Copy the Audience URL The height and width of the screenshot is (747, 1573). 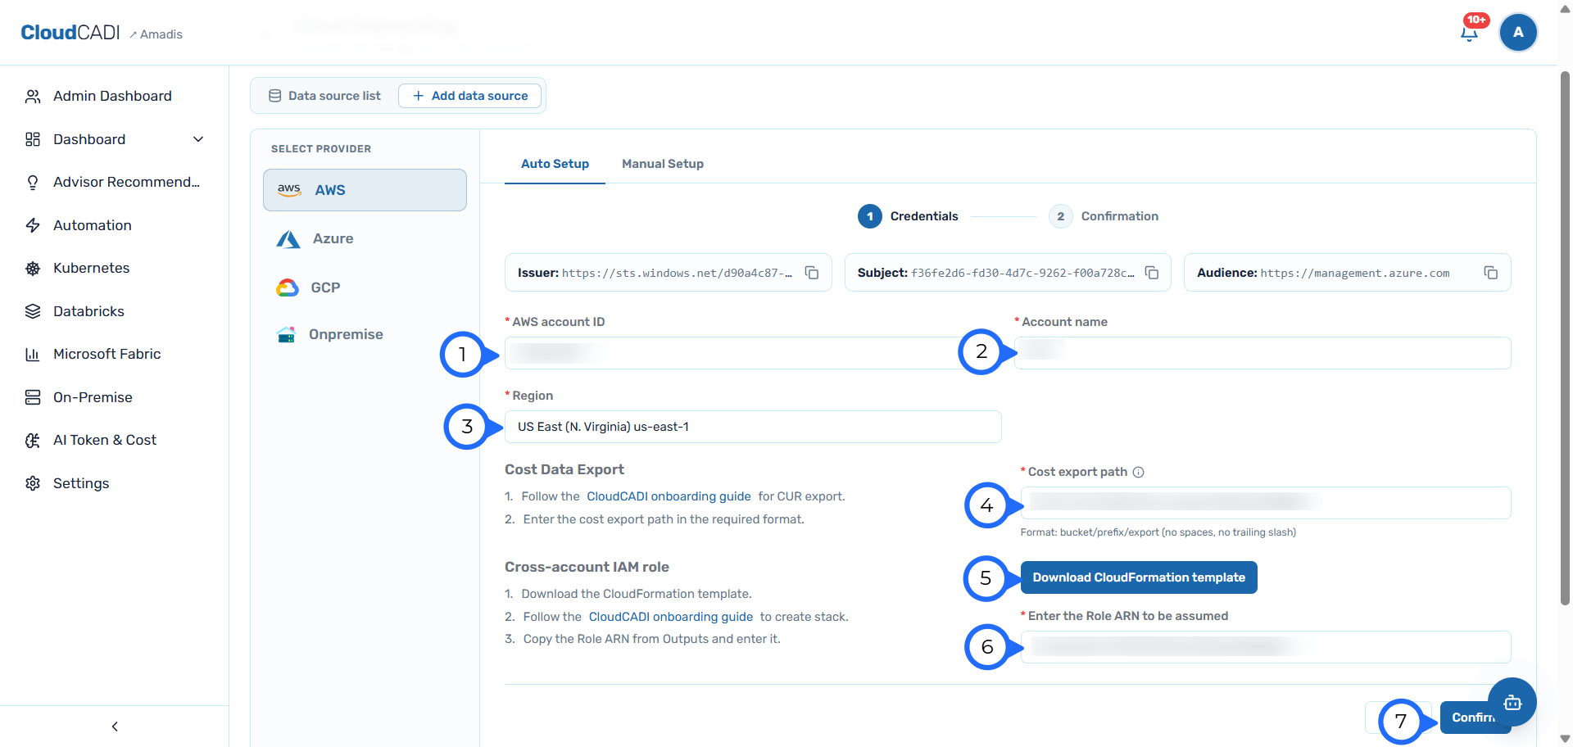click(1491, 273)
